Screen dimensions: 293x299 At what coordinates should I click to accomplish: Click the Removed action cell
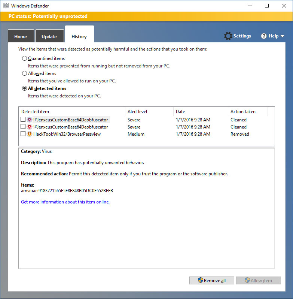pyautogui.click(x=240, y=134)
